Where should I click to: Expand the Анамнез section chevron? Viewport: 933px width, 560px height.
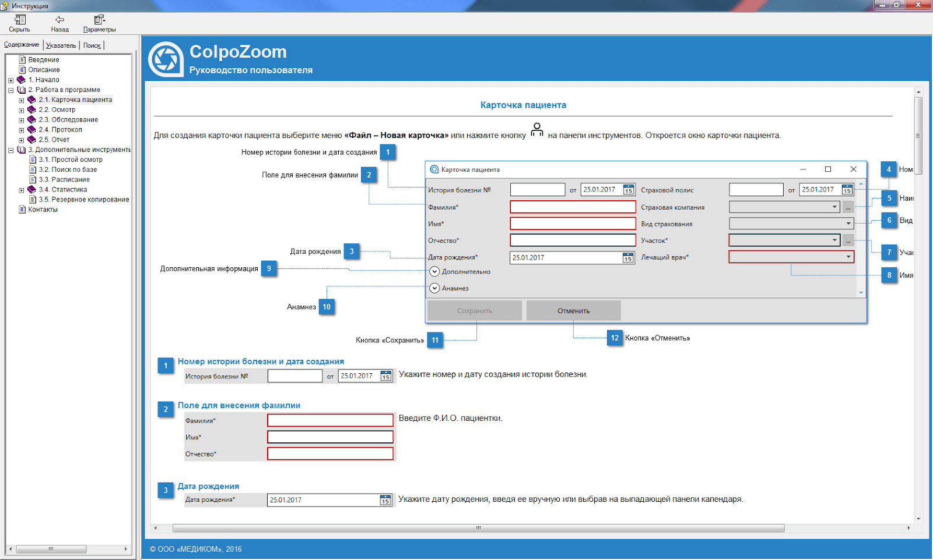pos(434,288)
